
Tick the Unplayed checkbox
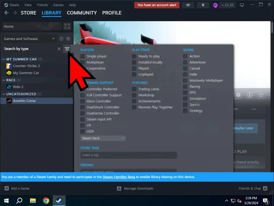point(134,75)
